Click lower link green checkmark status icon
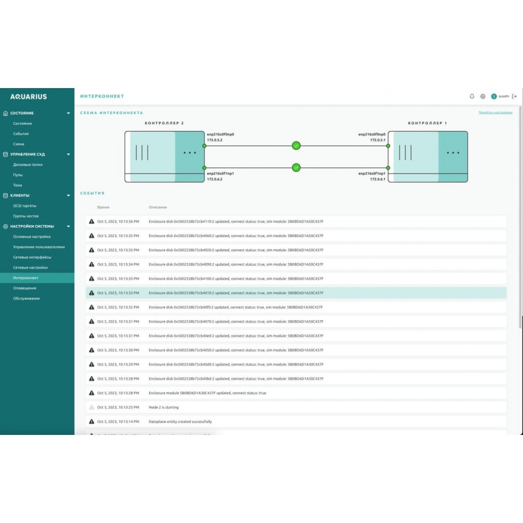523x523 pixels. [296, 168]
